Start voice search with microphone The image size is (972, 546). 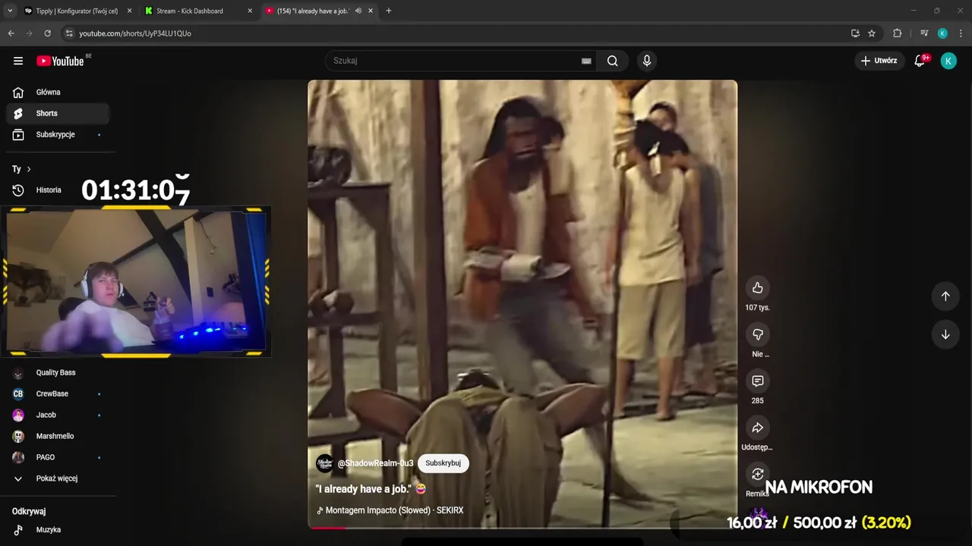pyautogui.click(x=647, y=61)
